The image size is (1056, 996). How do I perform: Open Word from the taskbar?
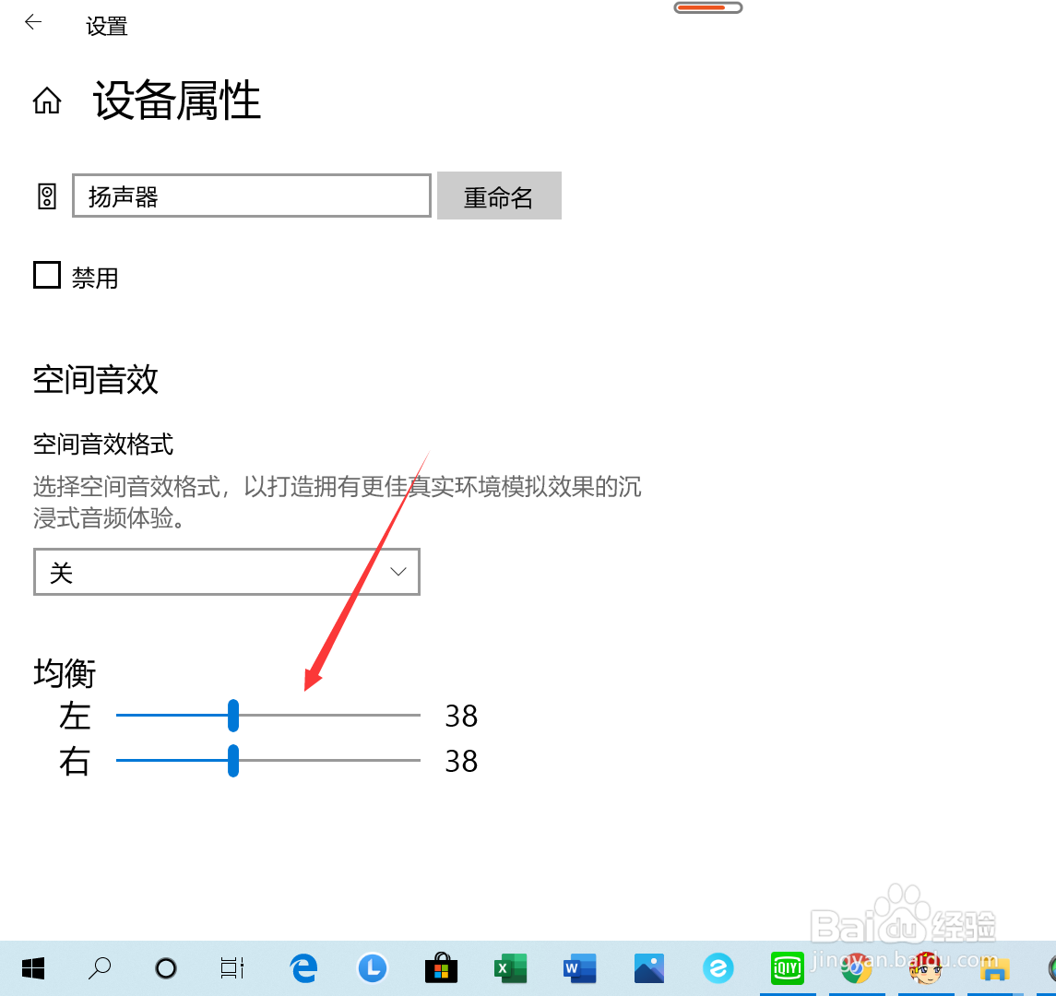tap(579, 968)
